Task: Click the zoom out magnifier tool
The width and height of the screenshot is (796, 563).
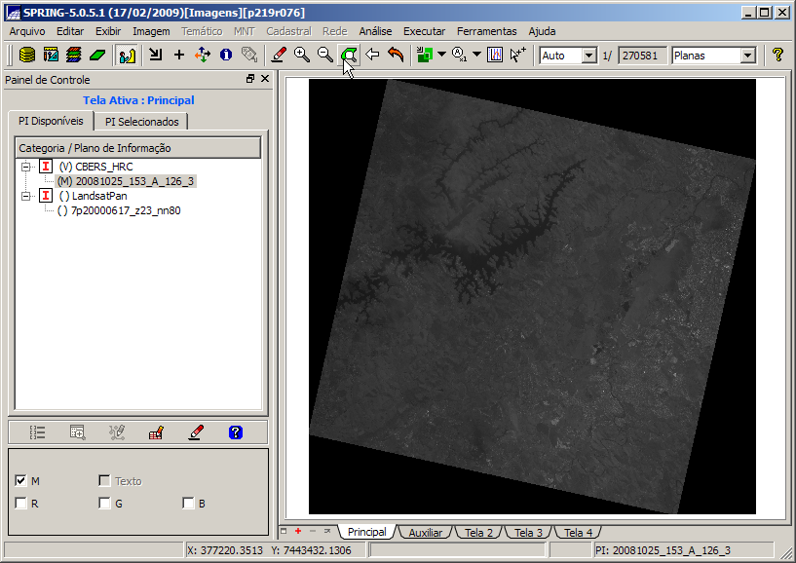Action: click(x=325, y=56)
